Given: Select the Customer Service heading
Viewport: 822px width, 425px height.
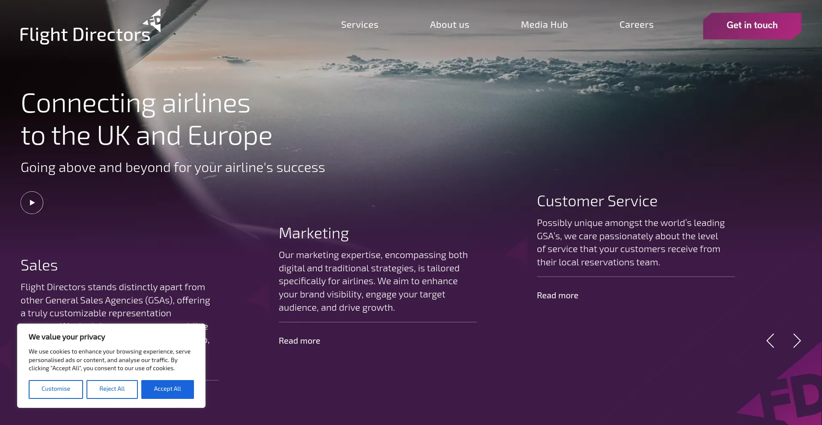Looking at the screenshot, I should [x=597, y=201].
